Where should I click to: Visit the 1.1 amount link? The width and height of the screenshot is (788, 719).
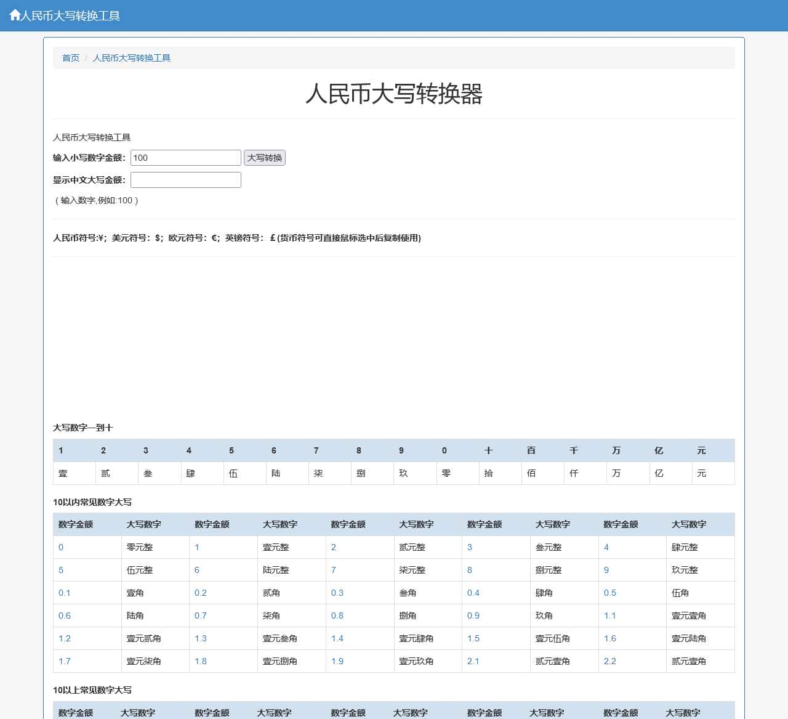610,615
